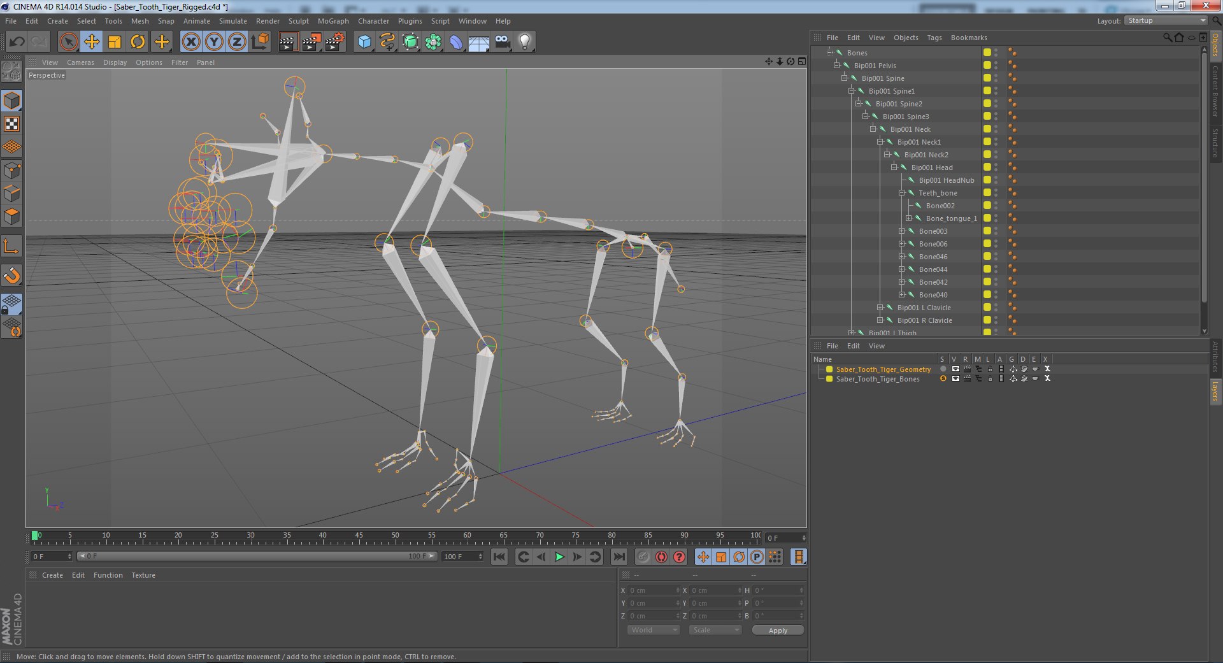This screenshot has height=663, width=1223.
Task: Toggle visibility of Saber_Tooth_Tiger_Geometry layer
Action: click(955, 369)
